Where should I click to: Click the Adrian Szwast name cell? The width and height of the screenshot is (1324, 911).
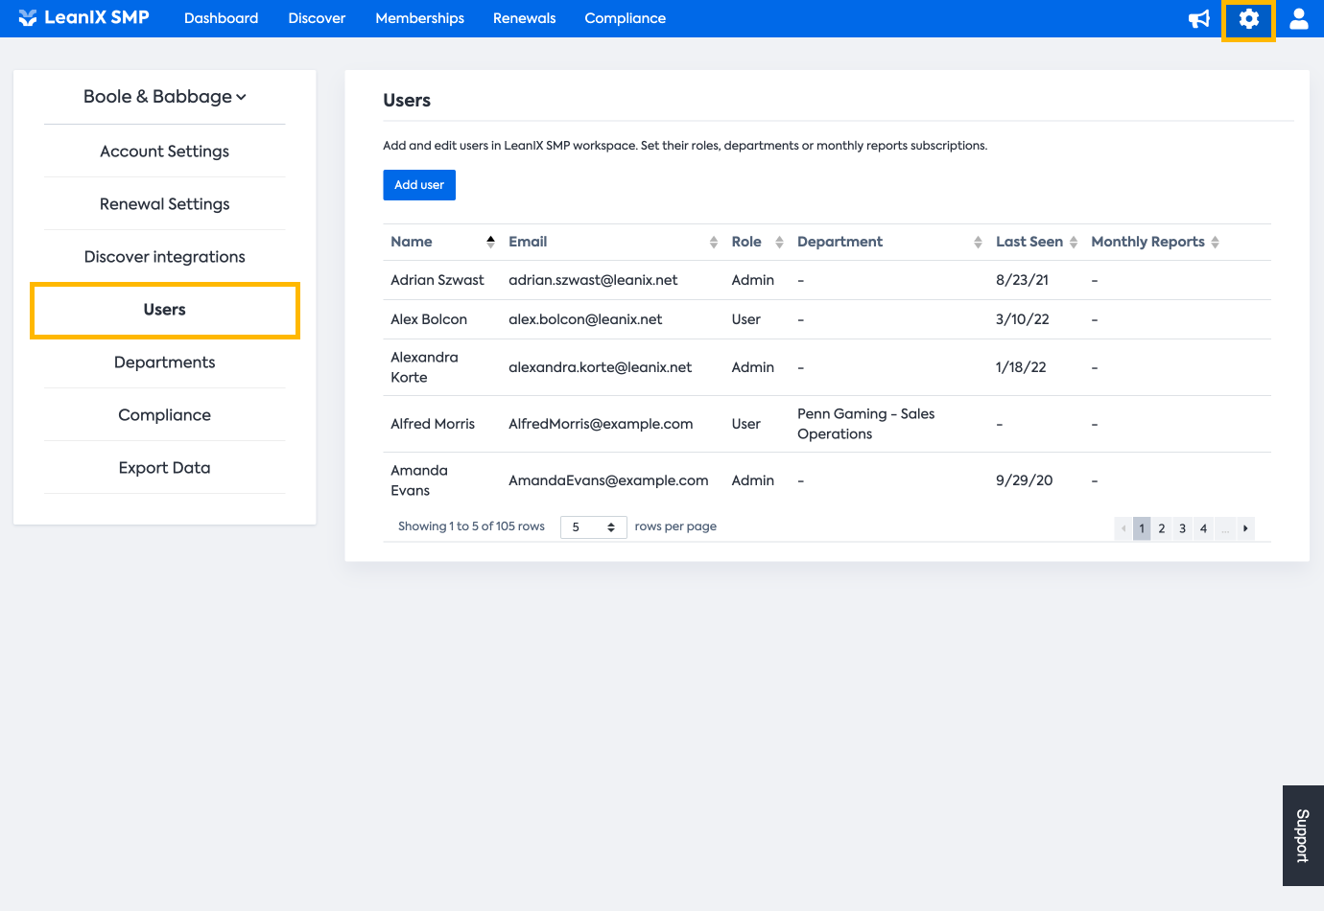tap(437, 280)
